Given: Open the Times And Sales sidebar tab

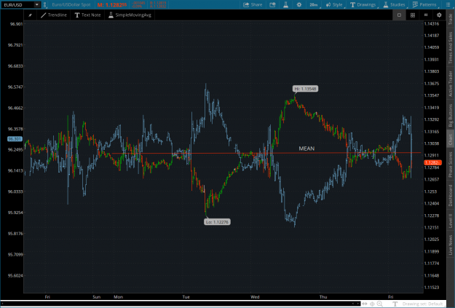Looking at the screenshot, I should tap(451, 47).
